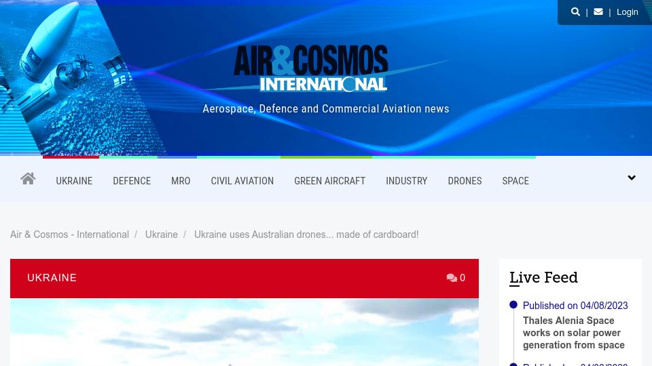This screenshot has width=652, height=366.
Task: Open the Ukraine breadcrumb link
Action: point(162,235)
